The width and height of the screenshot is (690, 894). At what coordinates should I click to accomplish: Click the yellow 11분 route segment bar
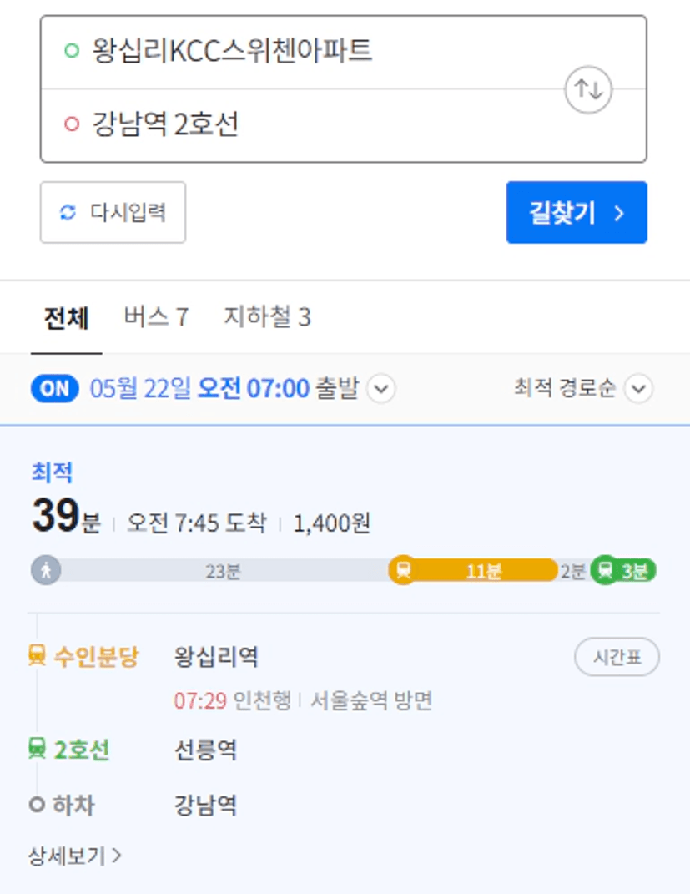click(x=473, y=570)
